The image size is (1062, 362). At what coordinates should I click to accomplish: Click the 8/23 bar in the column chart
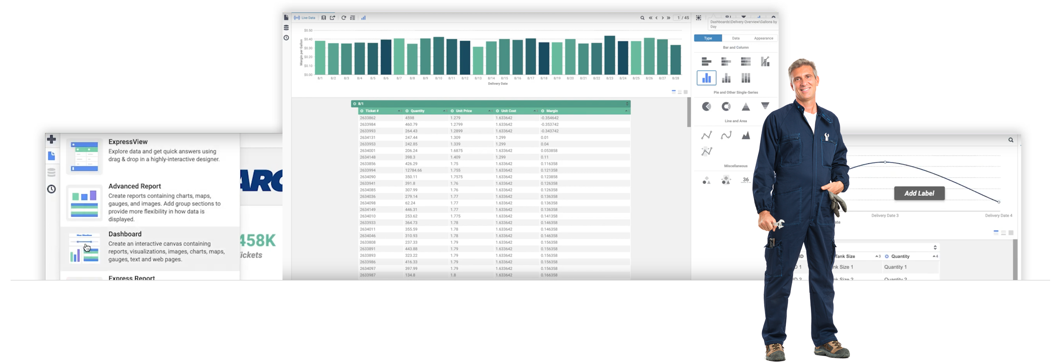[x=610, y=55]
